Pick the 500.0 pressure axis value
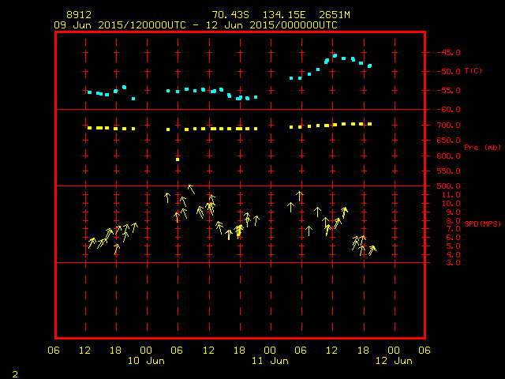The image size is (505, 379). (x=449, y=186)
